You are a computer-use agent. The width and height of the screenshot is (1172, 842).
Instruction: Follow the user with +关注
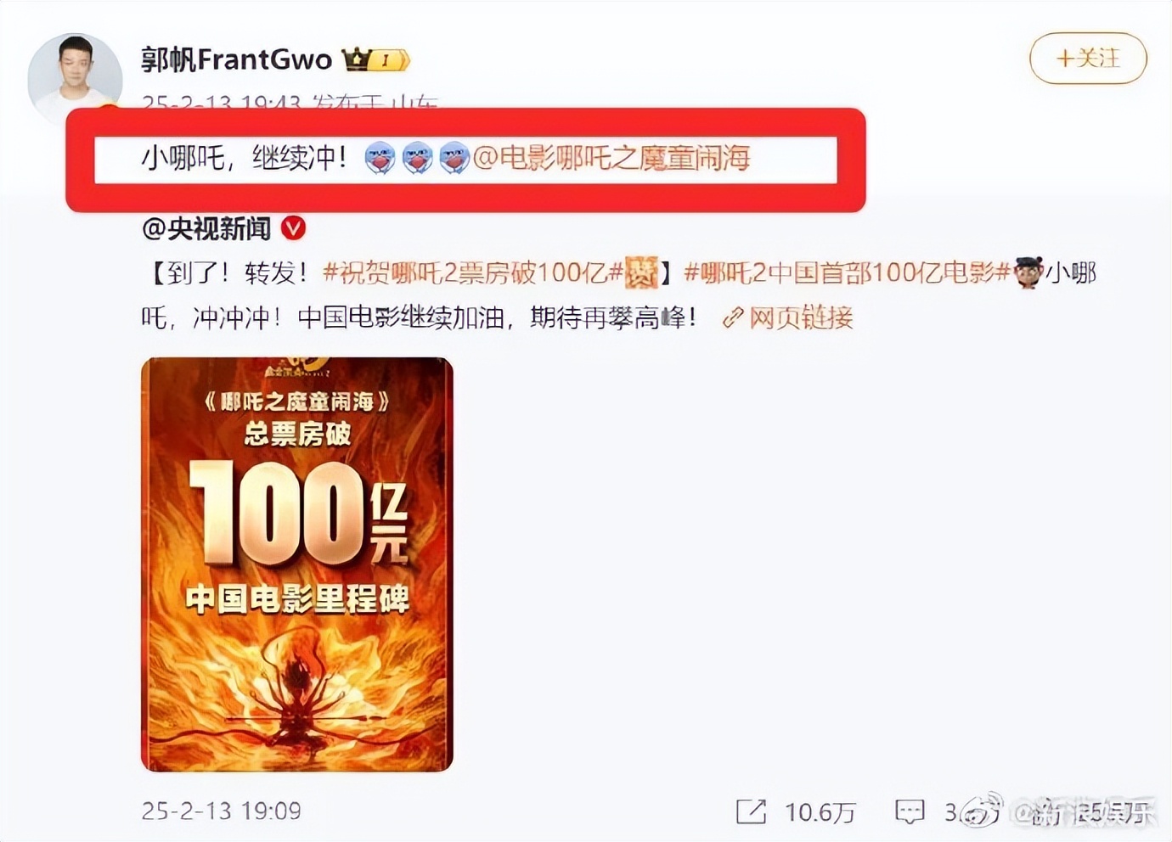(1088, 59)
